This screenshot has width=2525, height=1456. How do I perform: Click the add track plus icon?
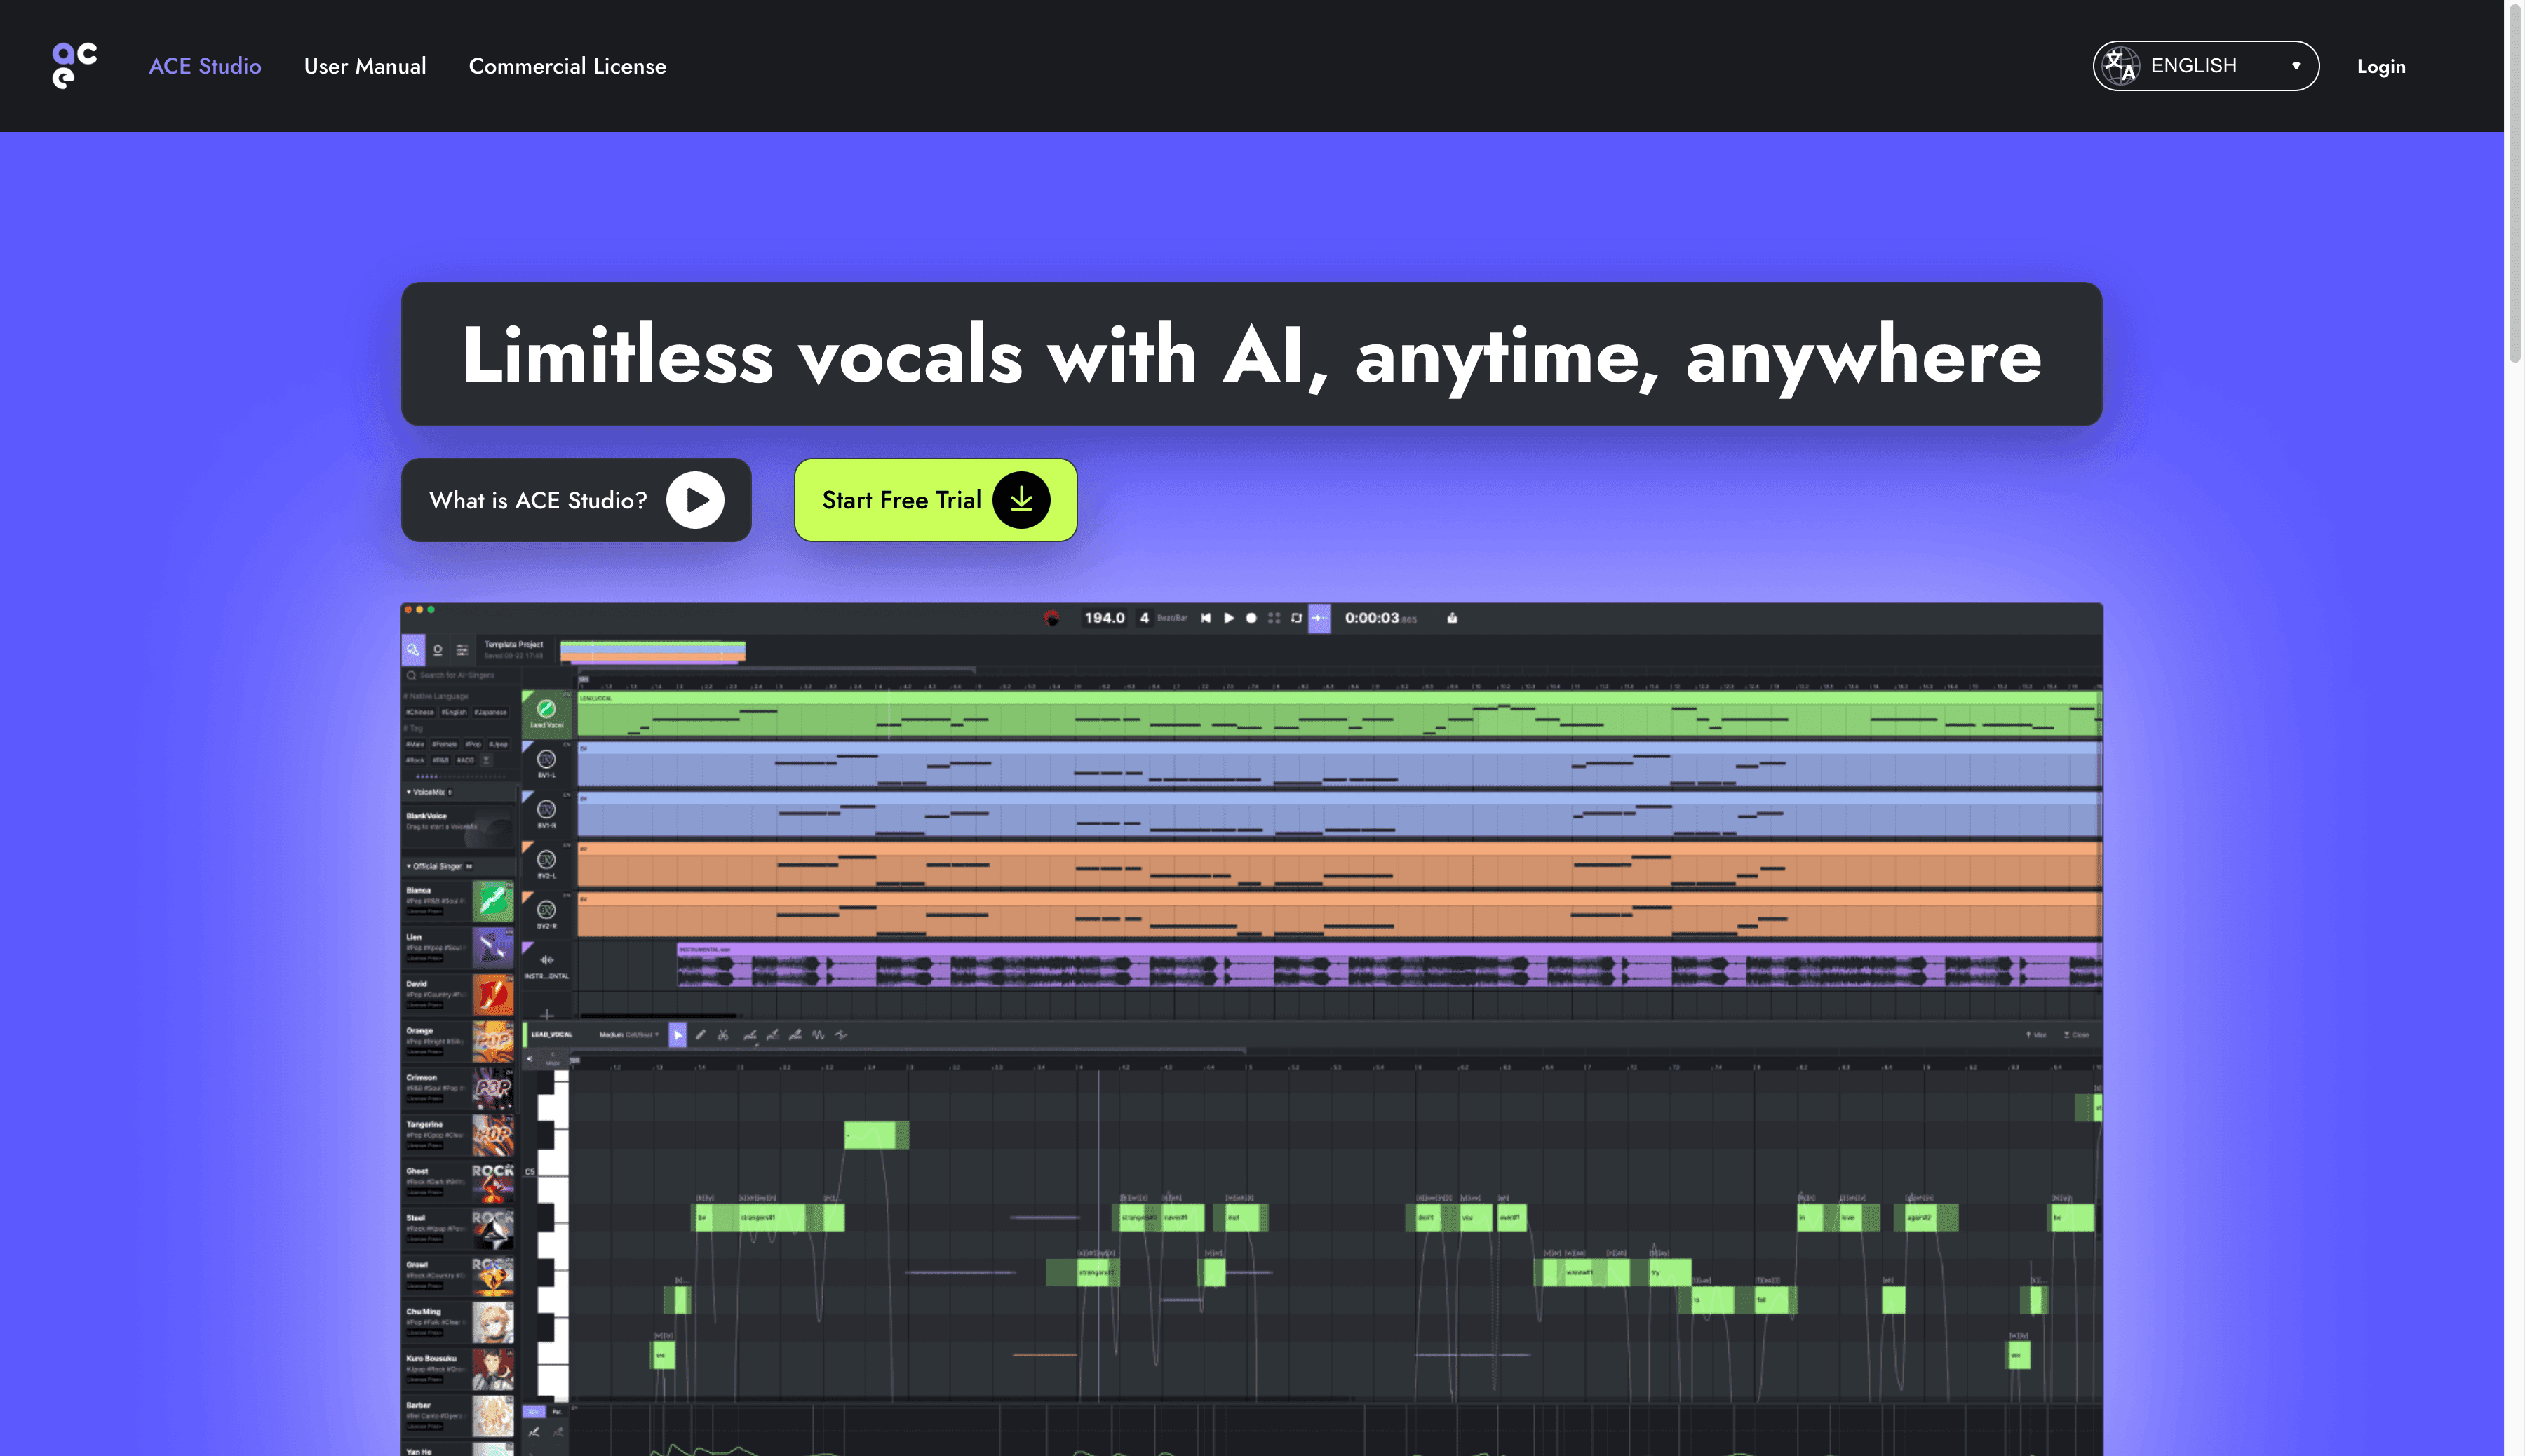(546, 1015)
